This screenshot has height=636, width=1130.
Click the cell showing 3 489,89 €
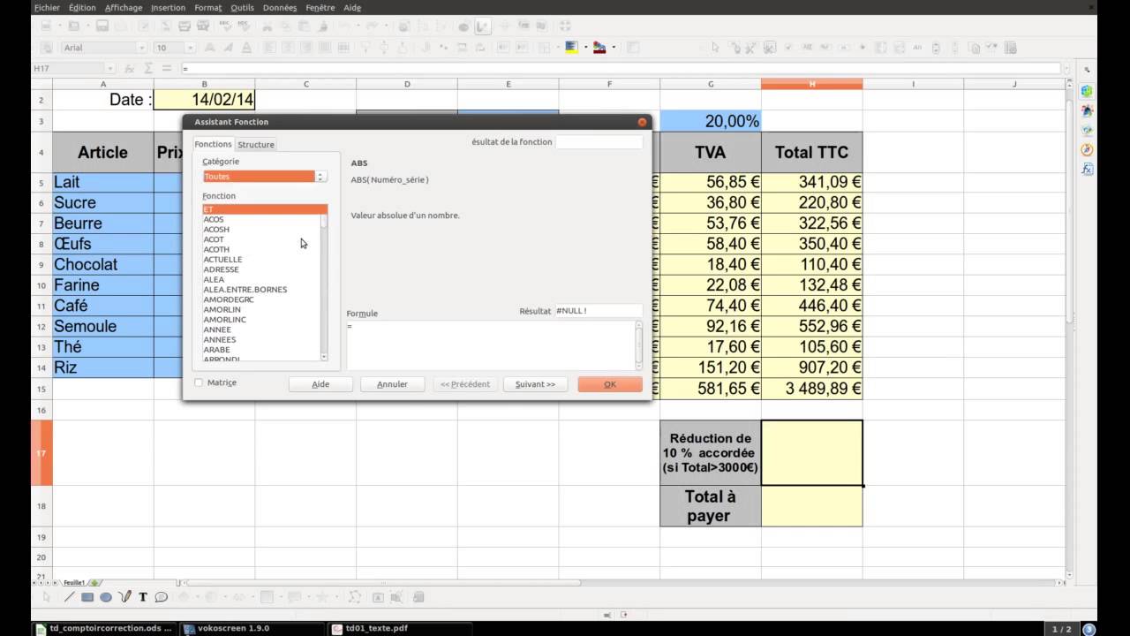point(812,389)
